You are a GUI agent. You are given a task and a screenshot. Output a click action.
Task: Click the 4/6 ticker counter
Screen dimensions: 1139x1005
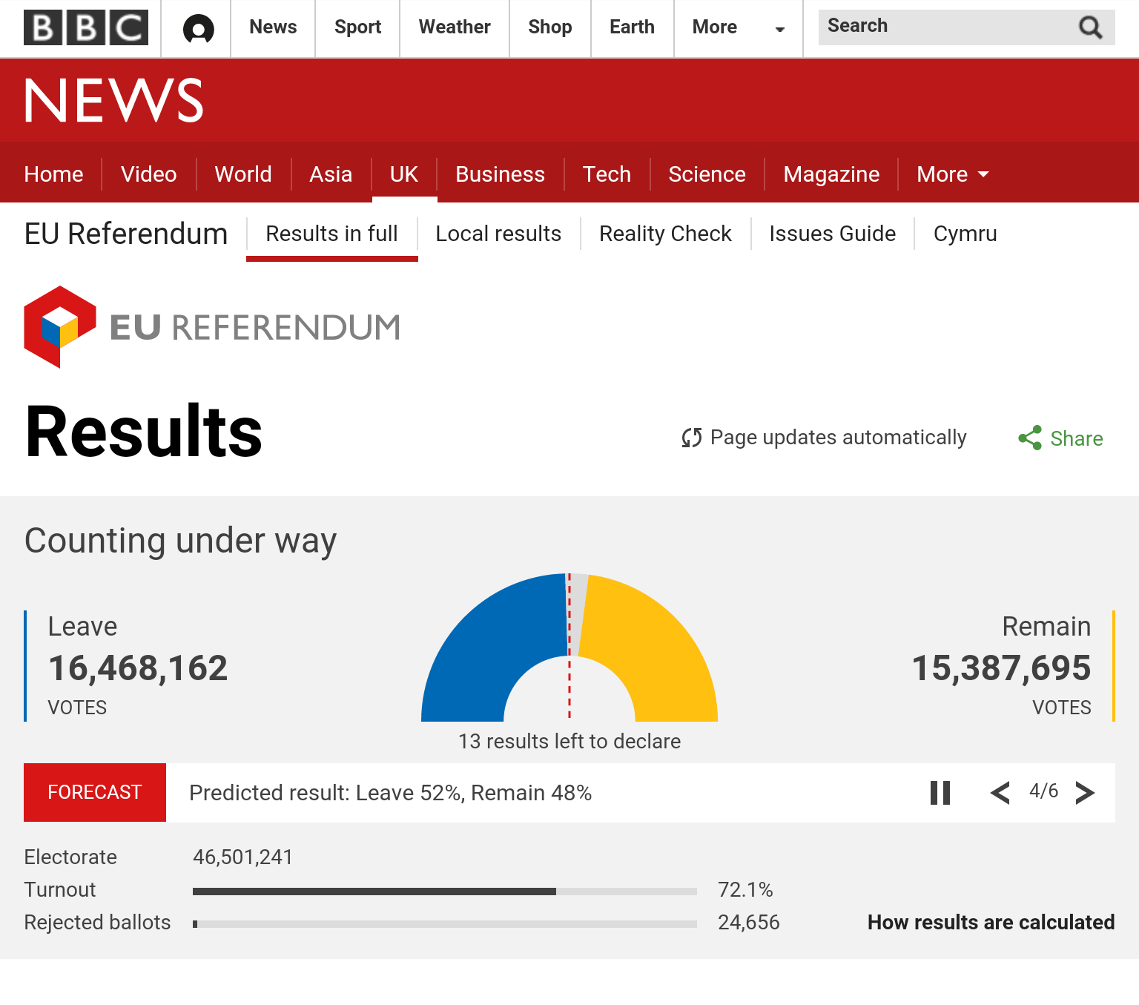(1043, 791)
